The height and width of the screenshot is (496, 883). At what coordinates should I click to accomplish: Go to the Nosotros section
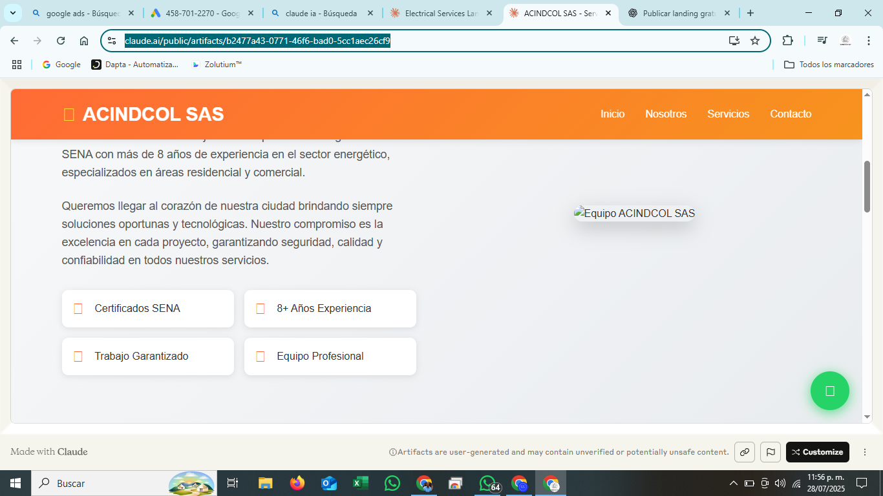click(x=666, y=114)
